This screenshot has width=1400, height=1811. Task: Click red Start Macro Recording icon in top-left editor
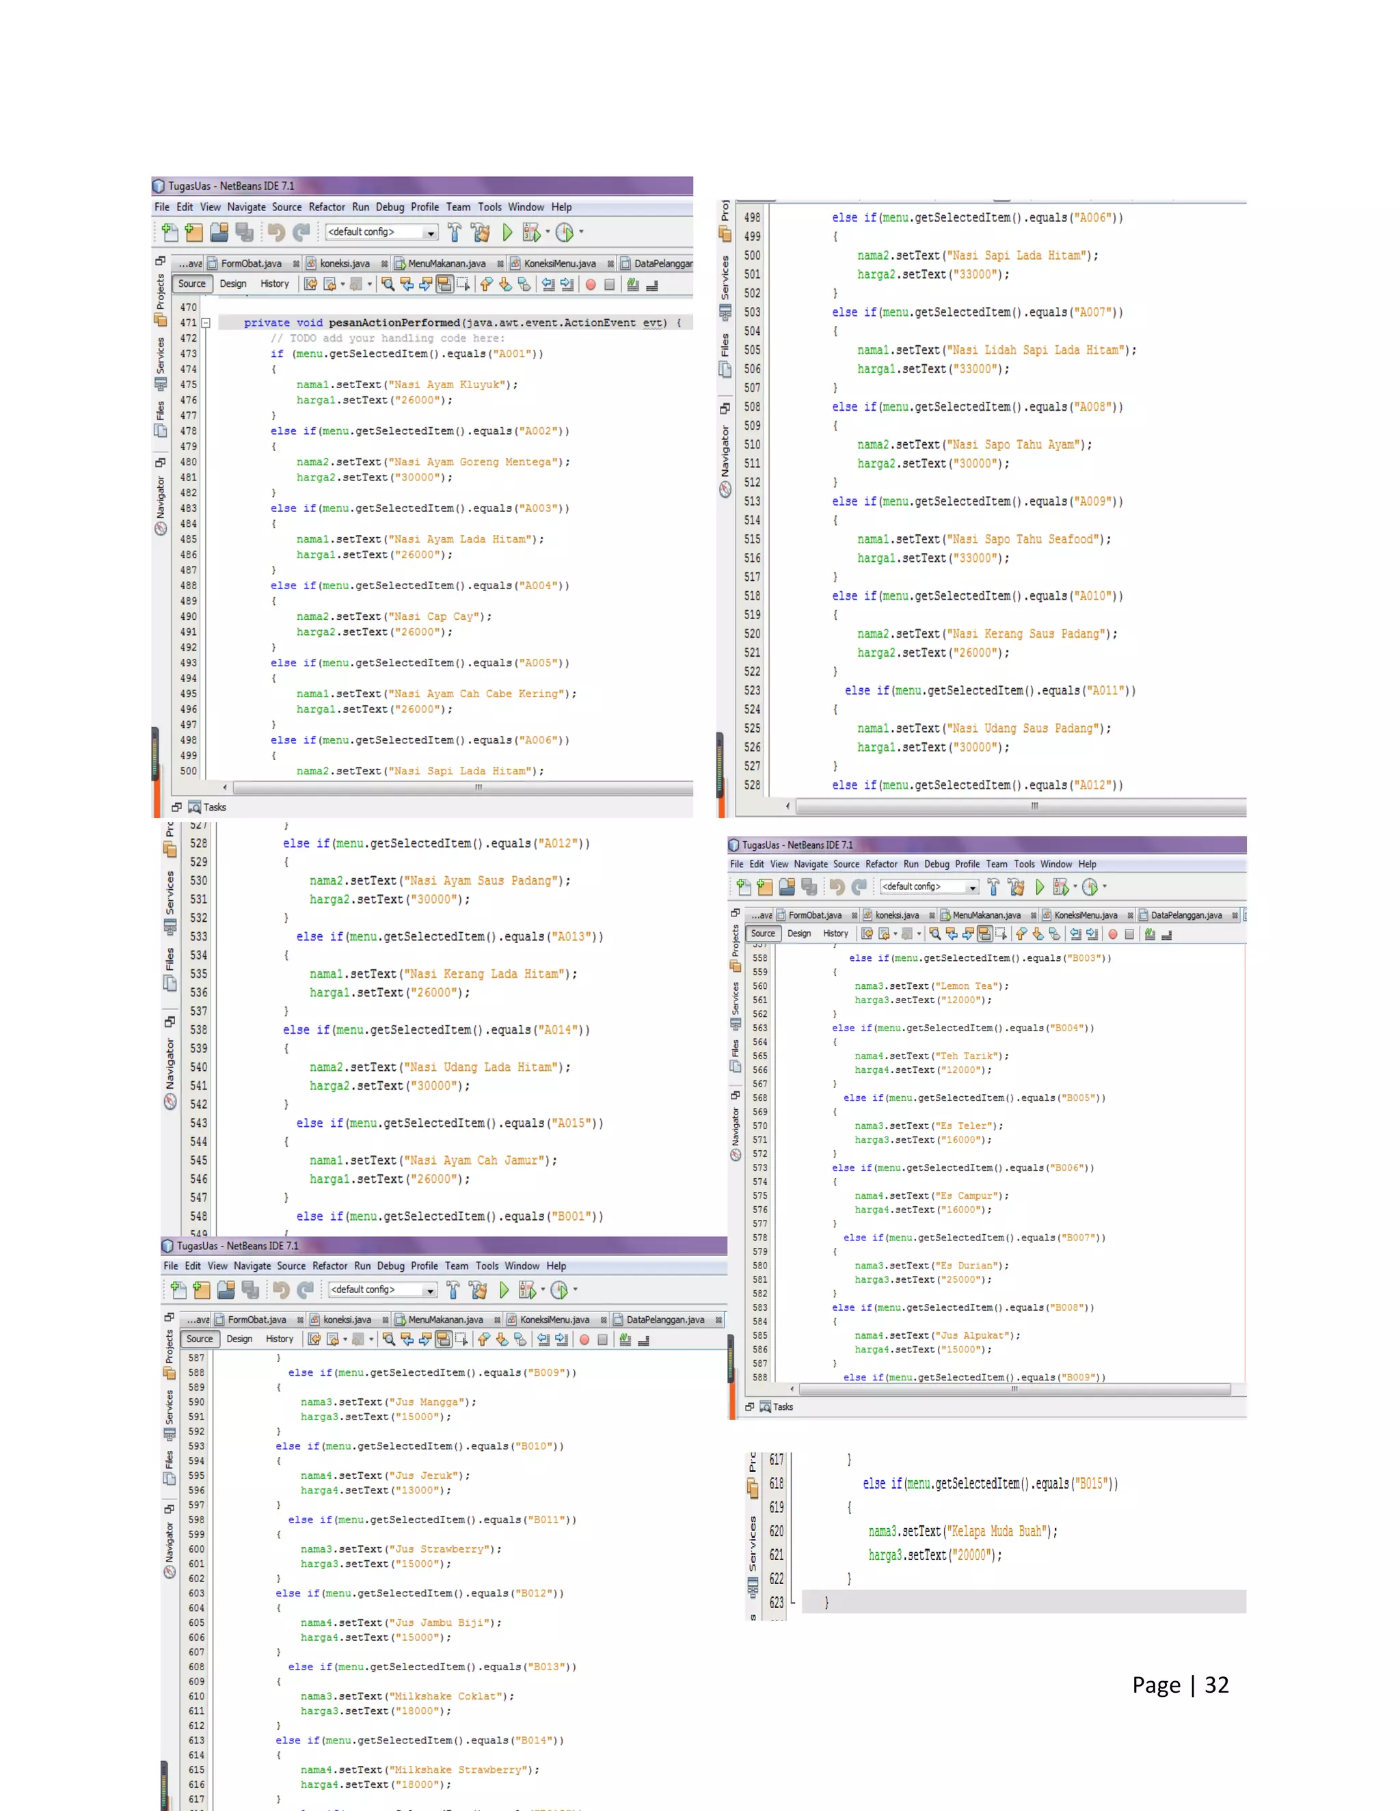tap(591, 284)
